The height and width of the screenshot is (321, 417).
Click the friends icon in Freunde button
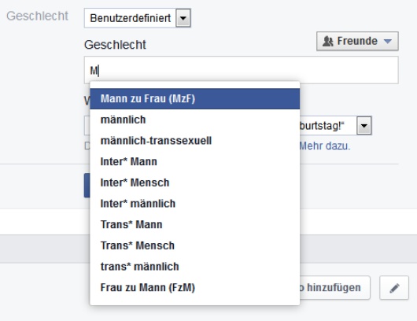click(327, 42)
